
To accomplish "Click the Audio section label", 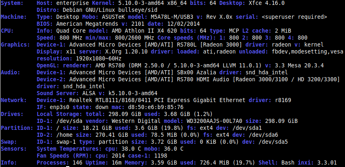I will pyautogui.click(x=10, y=73).
